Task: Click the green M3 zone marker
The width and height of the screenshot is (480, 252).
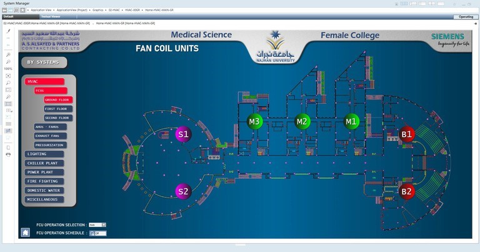Action: click(x=254, y=121)
